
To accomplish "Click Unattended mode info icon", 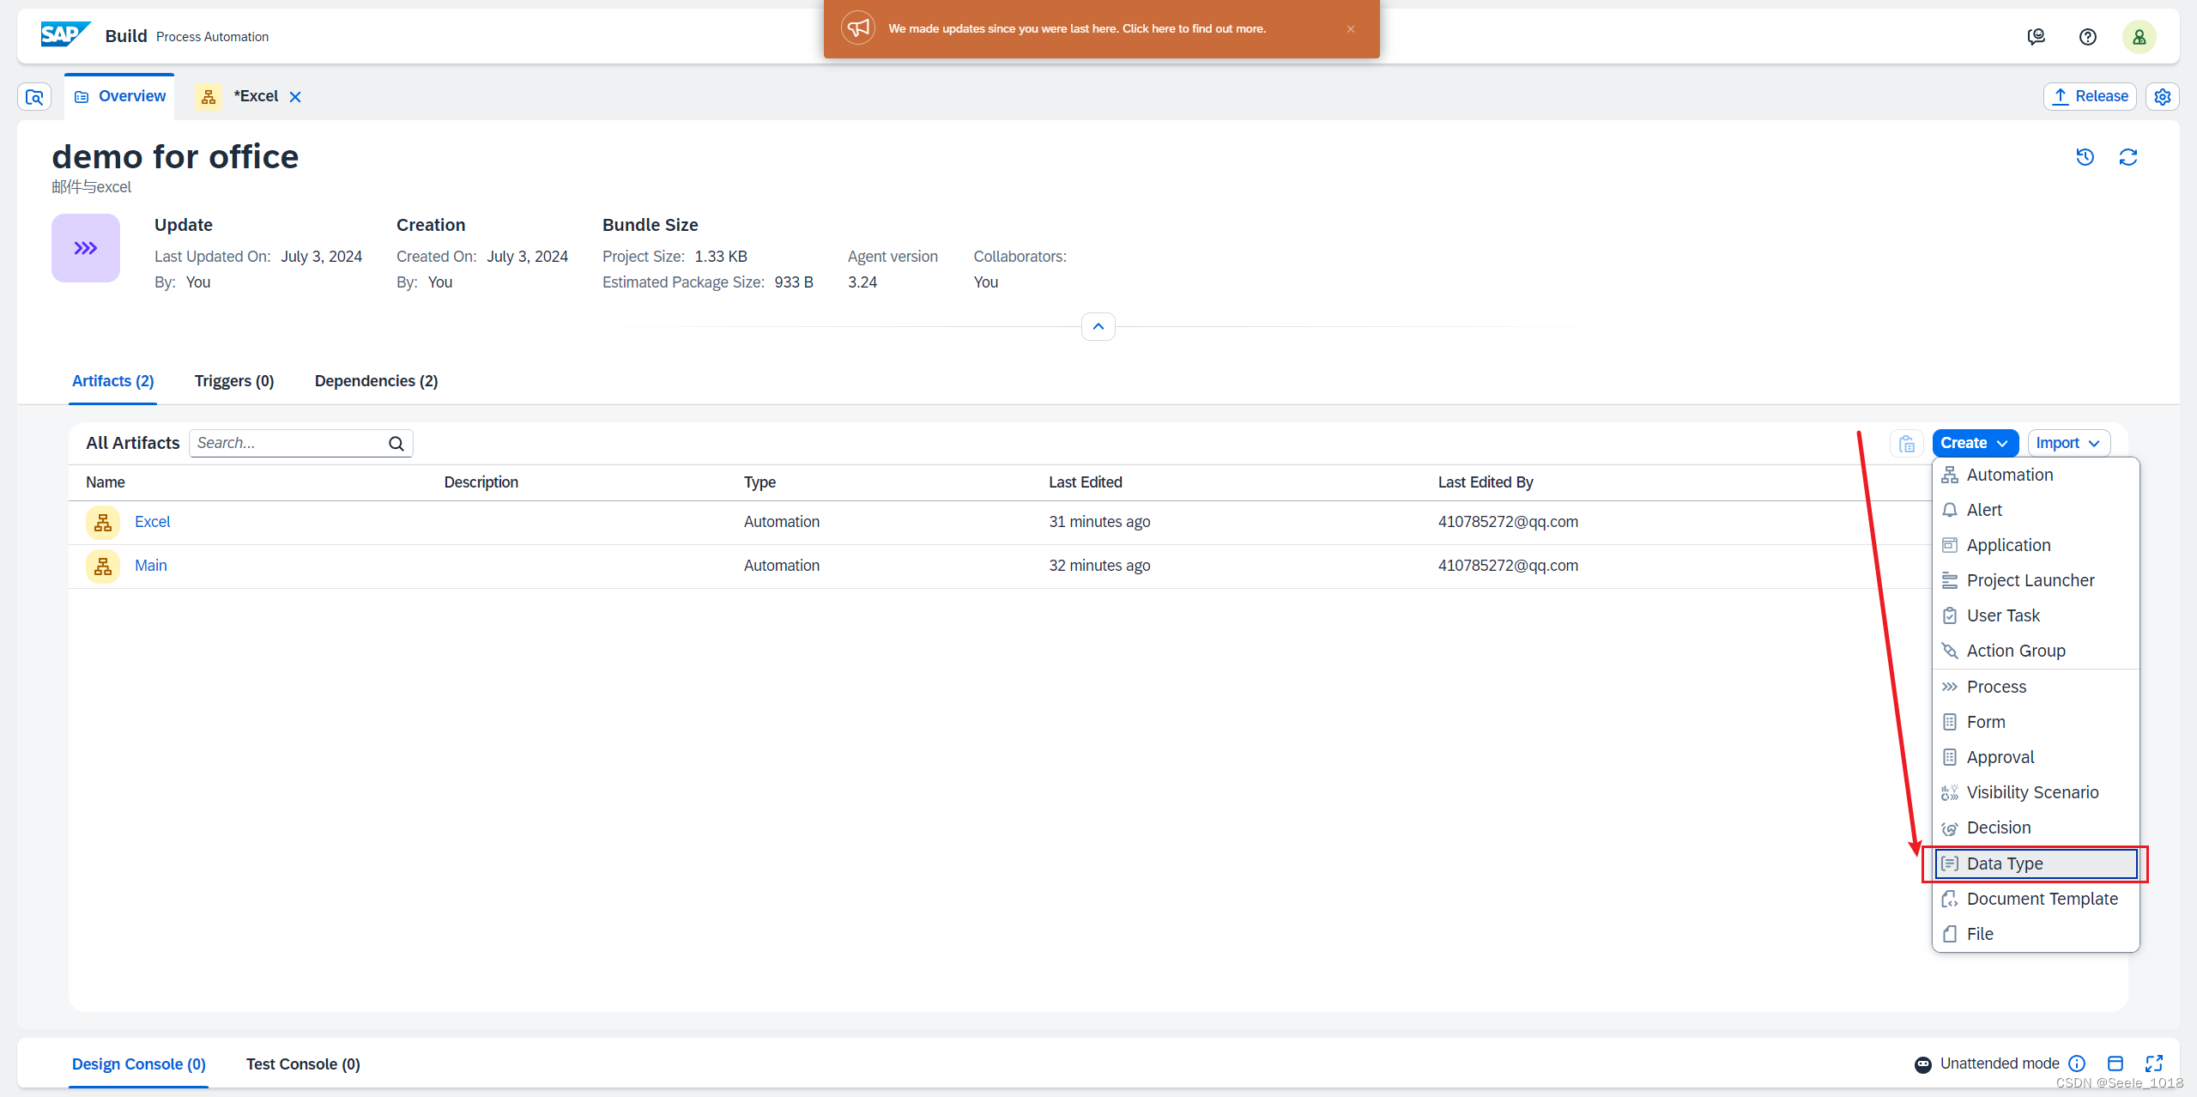I will [x=2077, y=1064].
